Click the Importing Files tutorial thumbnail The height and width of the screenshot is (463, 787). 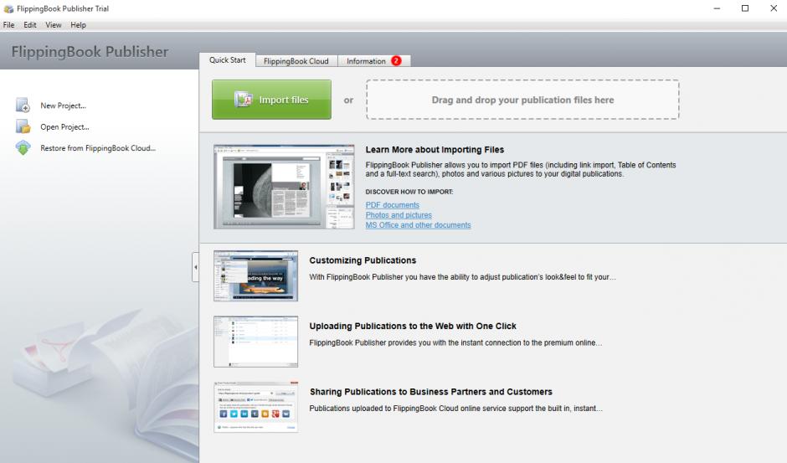click(284, 187)
